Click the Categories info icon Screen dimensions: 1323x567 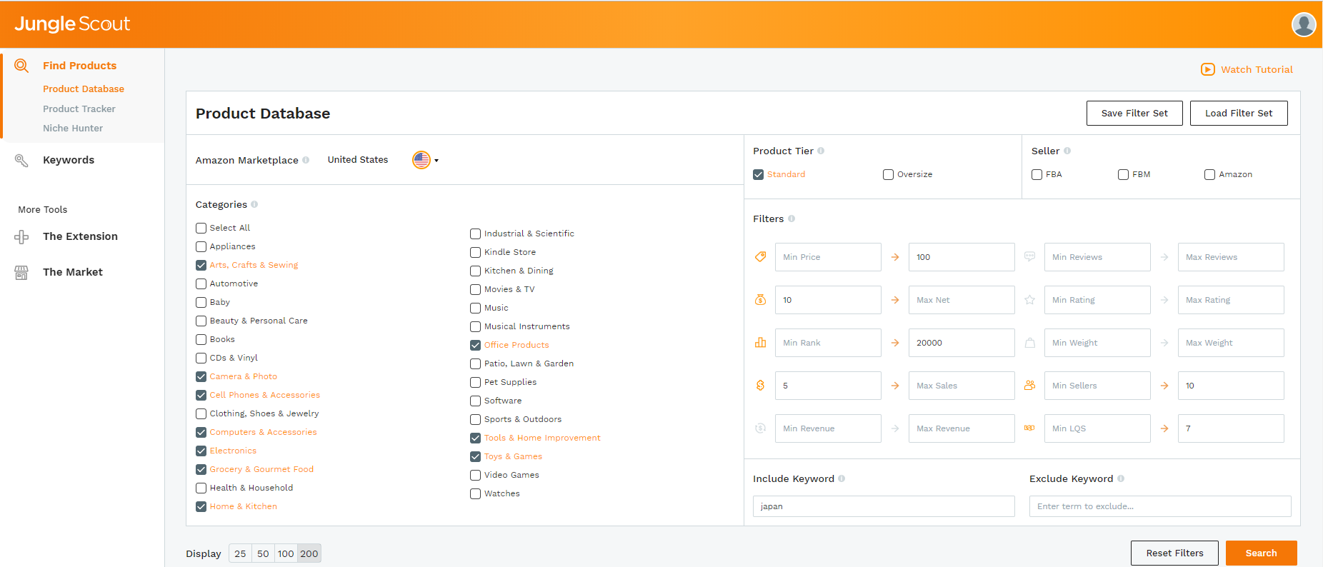pos(254,204)
